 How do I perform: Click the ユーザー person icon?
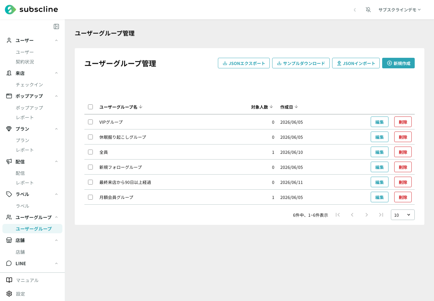[9, 40]
